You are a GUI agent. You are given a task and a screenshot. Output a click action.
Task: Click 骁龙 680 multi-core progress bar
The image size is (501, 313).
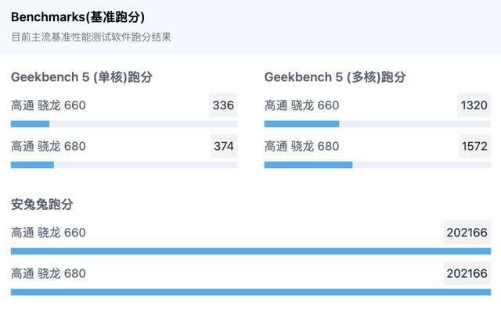377,165
